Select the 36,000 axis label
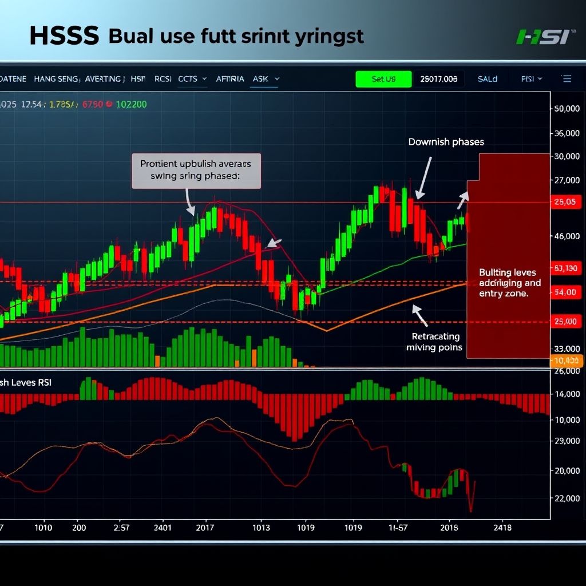 click(x=567, y=133)
